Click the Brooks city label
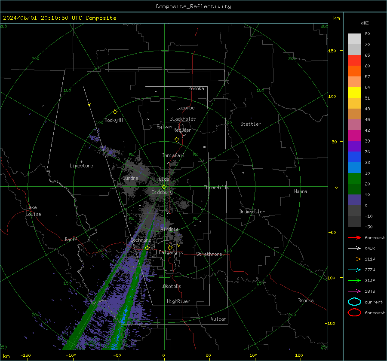This screenshot has height=361, width=387. click(x=306, y=300)
